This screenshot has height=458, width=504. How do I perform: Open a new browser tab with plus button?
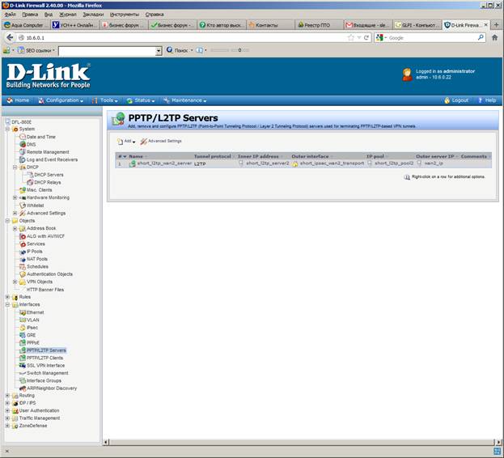pos(496,25)
